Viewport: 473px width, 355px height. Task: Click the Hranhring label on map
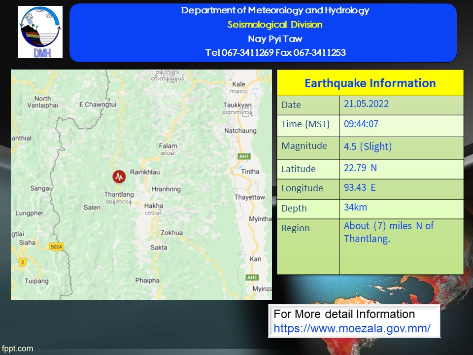(x=166, y=189)
